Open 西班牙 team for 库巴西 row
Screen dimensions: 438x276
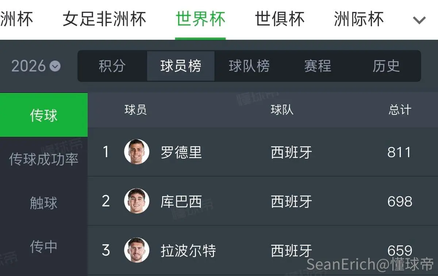(291, 201)
